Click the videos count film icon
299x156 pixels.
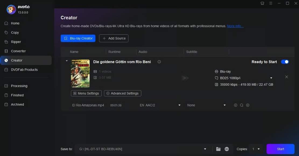95,71
